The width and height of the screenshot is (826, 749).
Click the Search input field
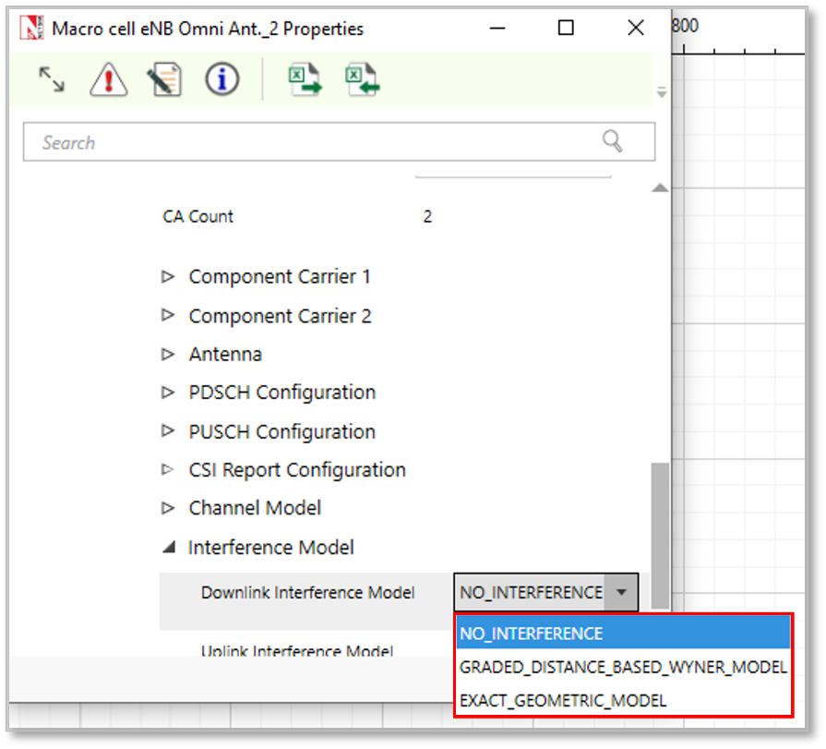pyautogui.click(x=314, y=142)
